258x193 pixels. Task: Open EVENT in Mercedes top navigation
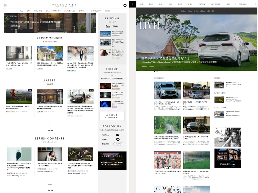point(180,4)
